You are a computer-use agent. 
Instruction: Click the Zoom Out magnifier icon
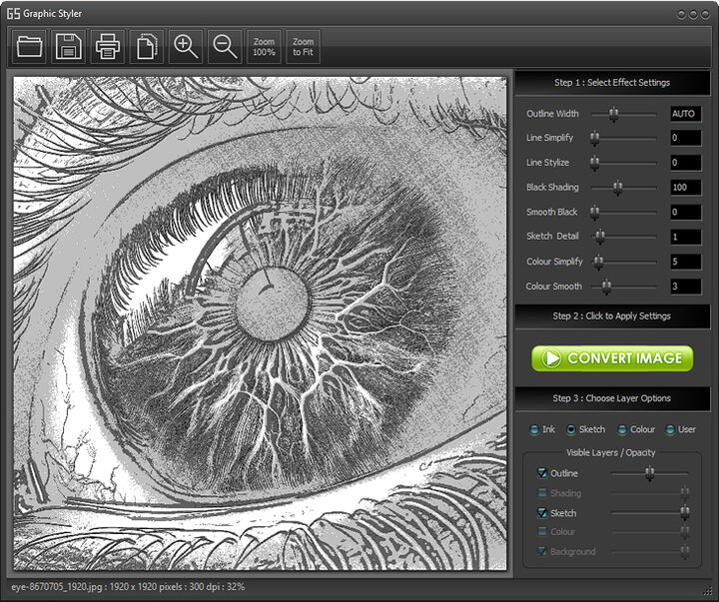pyautogui.click(x=225, y=46)
